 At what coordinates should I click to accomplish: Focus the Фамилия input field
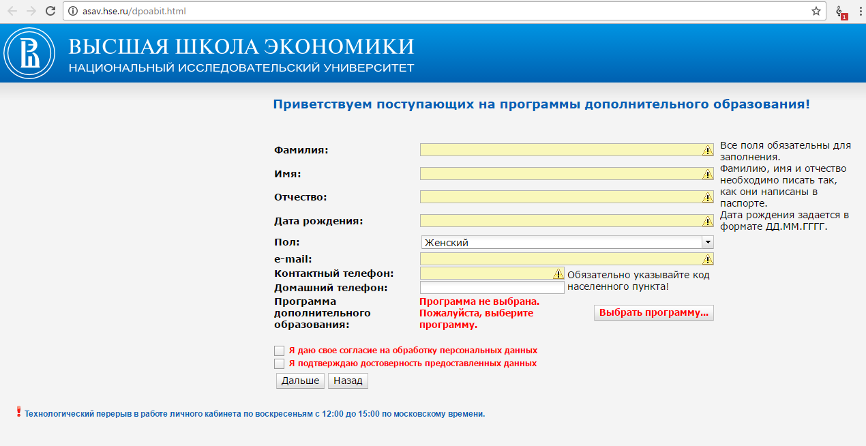[x=567, y=150]
